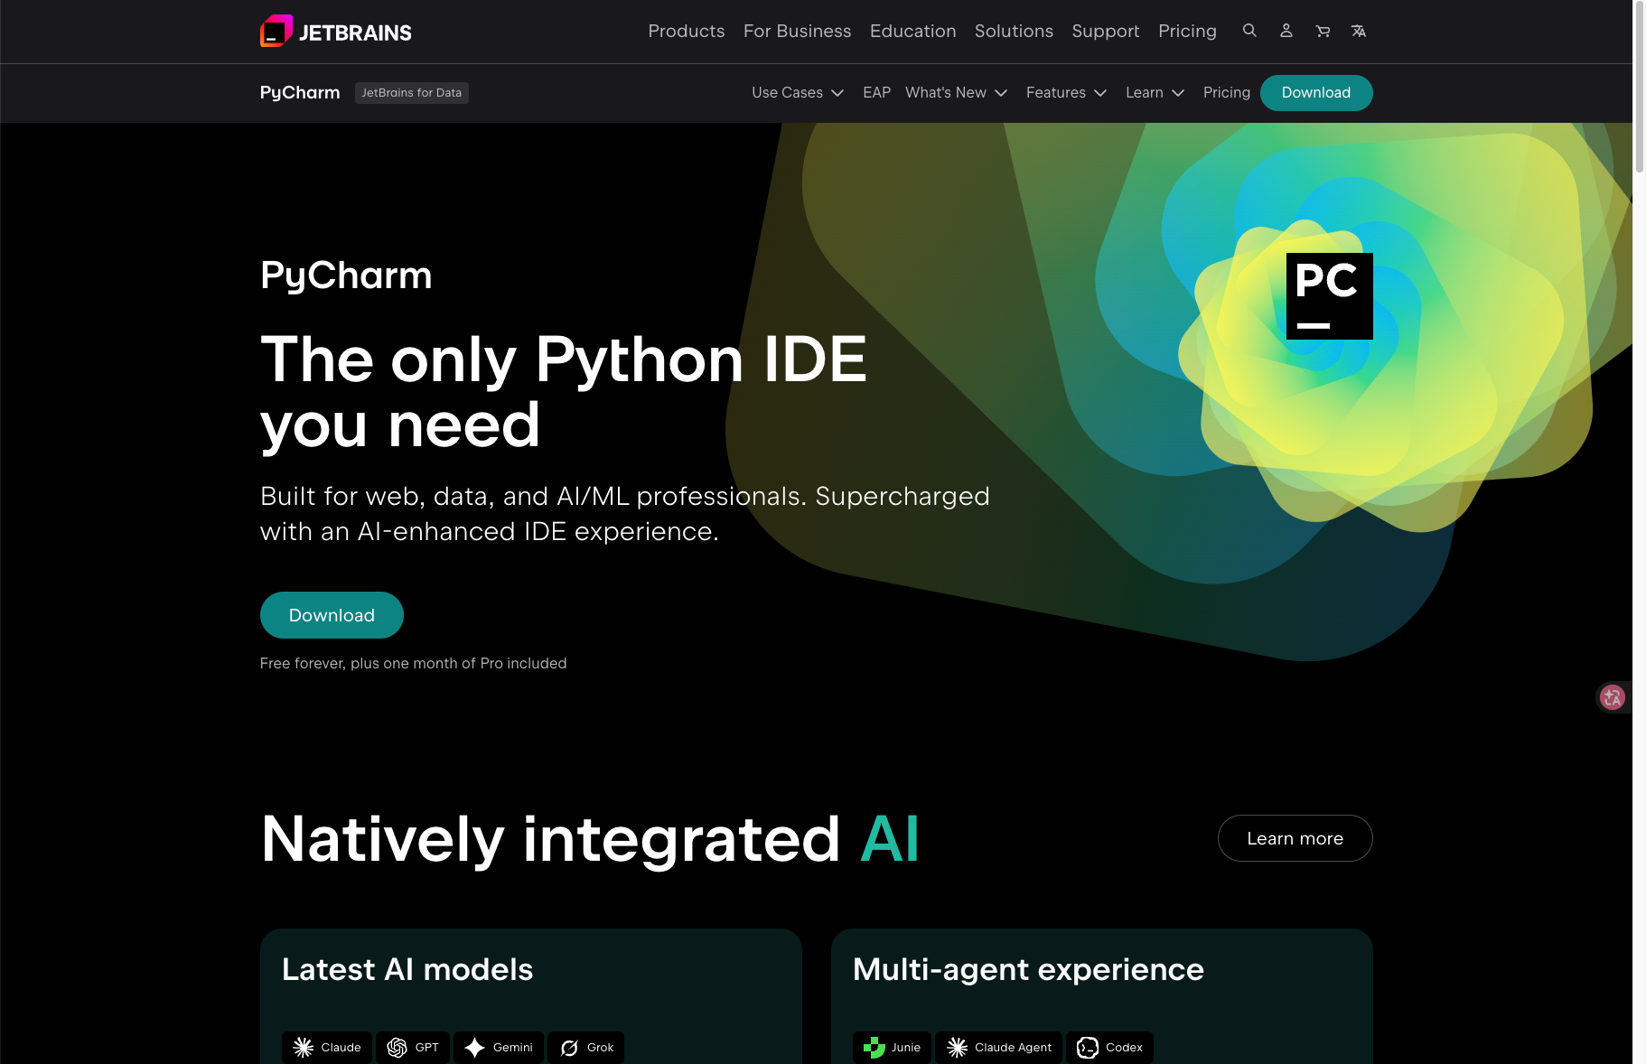Select the Gemini model chip

[499, 1048]
